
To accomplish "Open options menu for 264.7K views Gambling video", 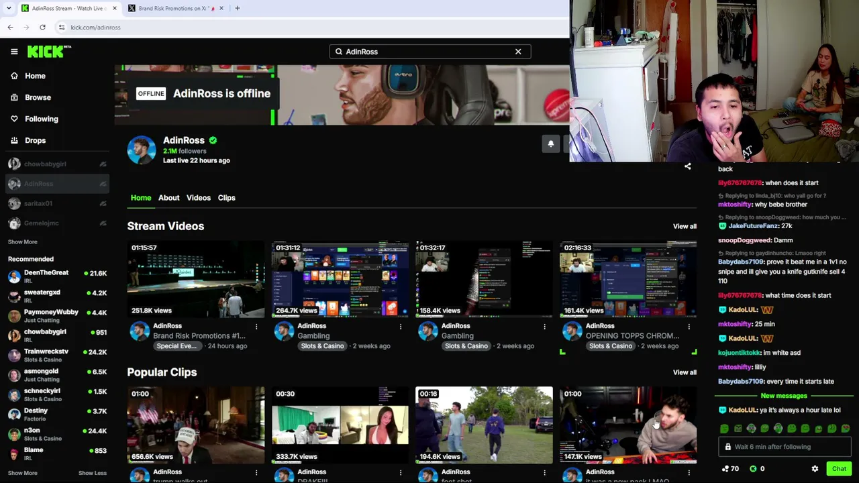I will coord(401,327).
